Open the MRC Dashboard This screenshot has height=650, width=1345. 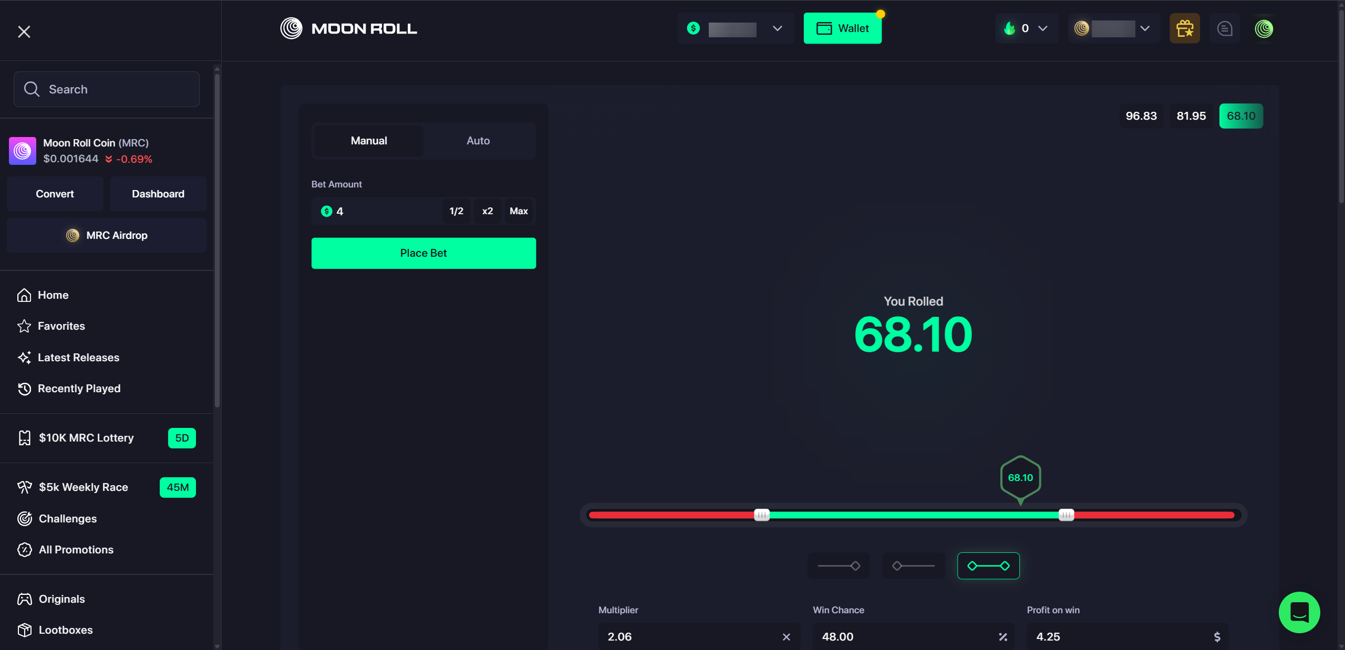pos(158,194)
